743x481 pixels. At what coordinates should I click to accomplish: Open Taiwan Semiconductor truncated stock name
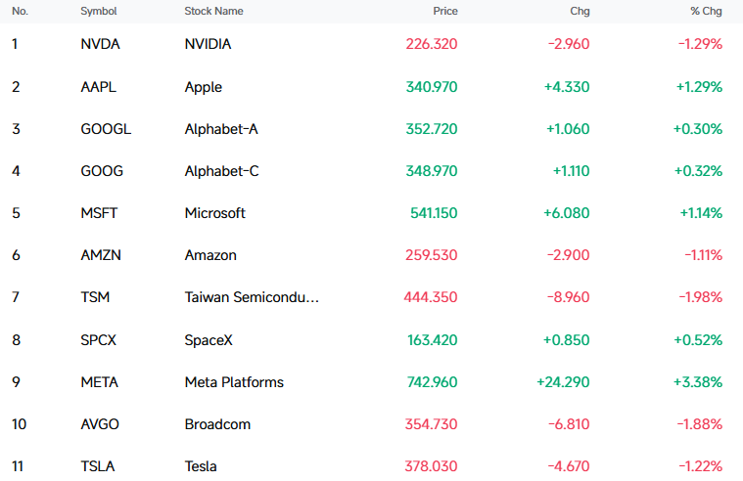pyautogui.click(x=252, y=297)
